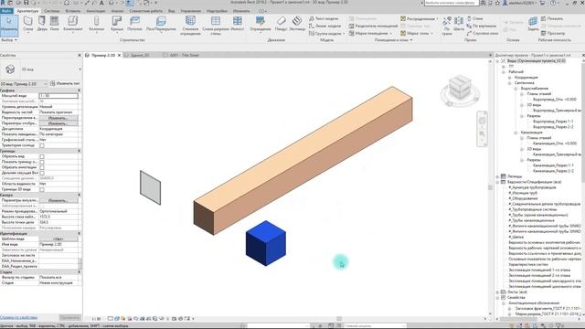
Task: Select the blue cube in 3D view
Action: point(266,243)
